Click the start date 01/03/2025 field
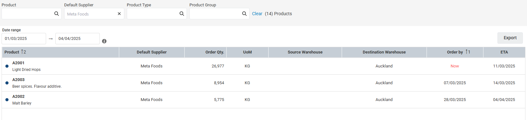The height and width of the screenshot is (120, 527). point(24,39)
